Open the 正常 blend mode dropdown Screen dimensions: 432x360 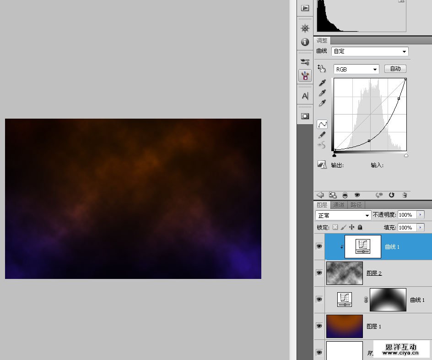tap(343, 215)
